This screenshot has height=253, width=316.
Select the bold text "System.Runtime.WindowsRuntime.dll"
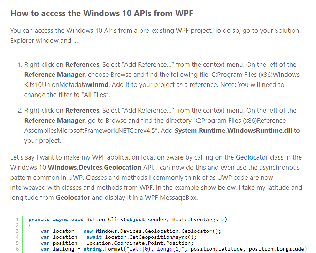[x=233, y=131]
